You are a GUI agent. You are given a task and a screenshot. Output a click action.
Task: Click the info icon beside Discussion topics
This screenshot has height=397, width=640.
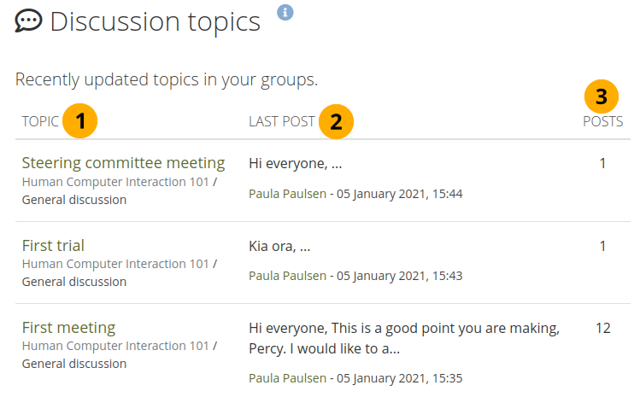tap(285, 12)
